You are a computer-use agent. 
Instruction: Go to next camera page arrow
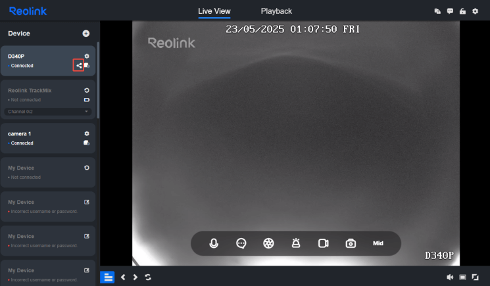[x=135, y=277]
